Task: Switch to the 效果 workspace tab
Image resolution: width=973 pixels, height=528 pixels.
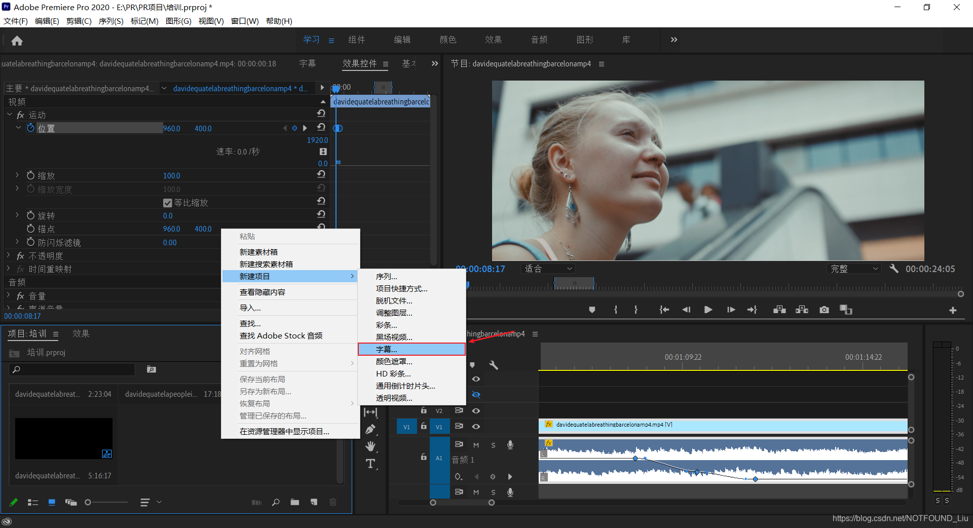Action: coord(493,40)
